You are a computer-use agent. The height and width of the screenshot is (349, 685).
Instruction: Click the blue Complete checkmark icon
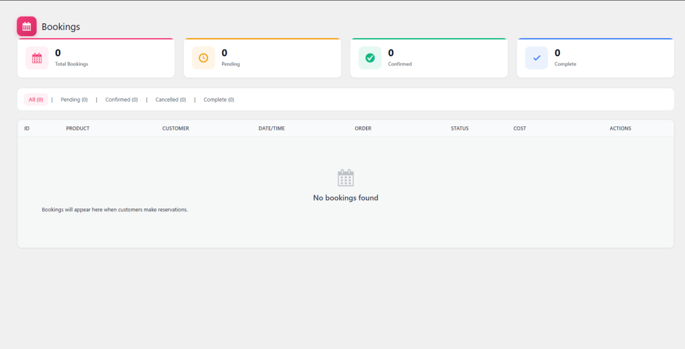click(x=536, y=58)
